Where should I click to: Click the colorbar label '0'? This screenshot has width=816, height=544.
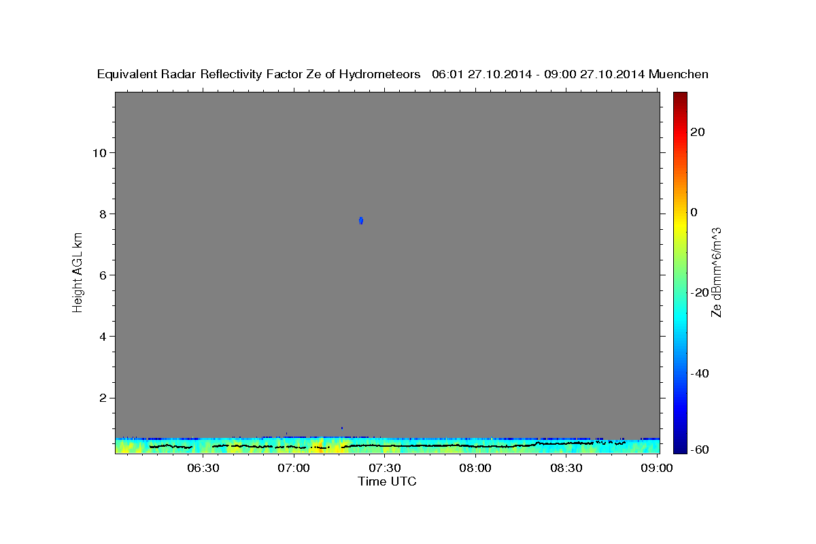[694, 212]
